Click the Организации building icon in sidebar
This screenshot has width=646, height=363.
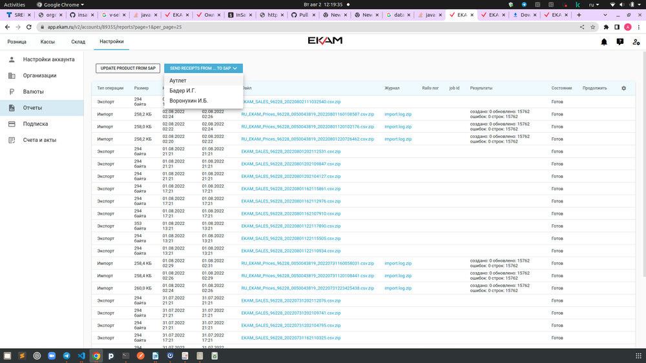click(12, 75)
